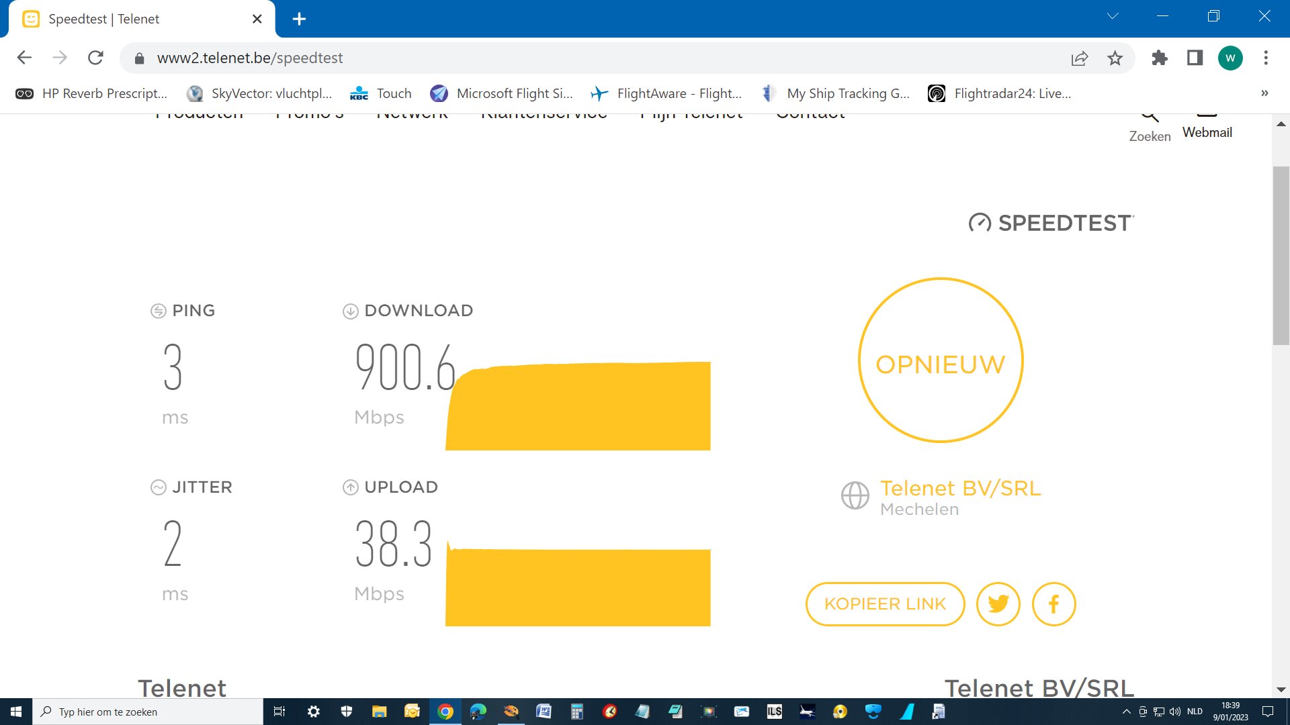Open the bookmarks overflow chevron
The height and width of the screenshot is (725, 1290).
[x=1265, y=93]
